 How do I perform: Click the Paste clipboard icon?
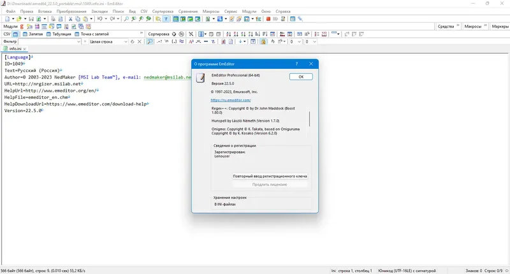point(85,19)
